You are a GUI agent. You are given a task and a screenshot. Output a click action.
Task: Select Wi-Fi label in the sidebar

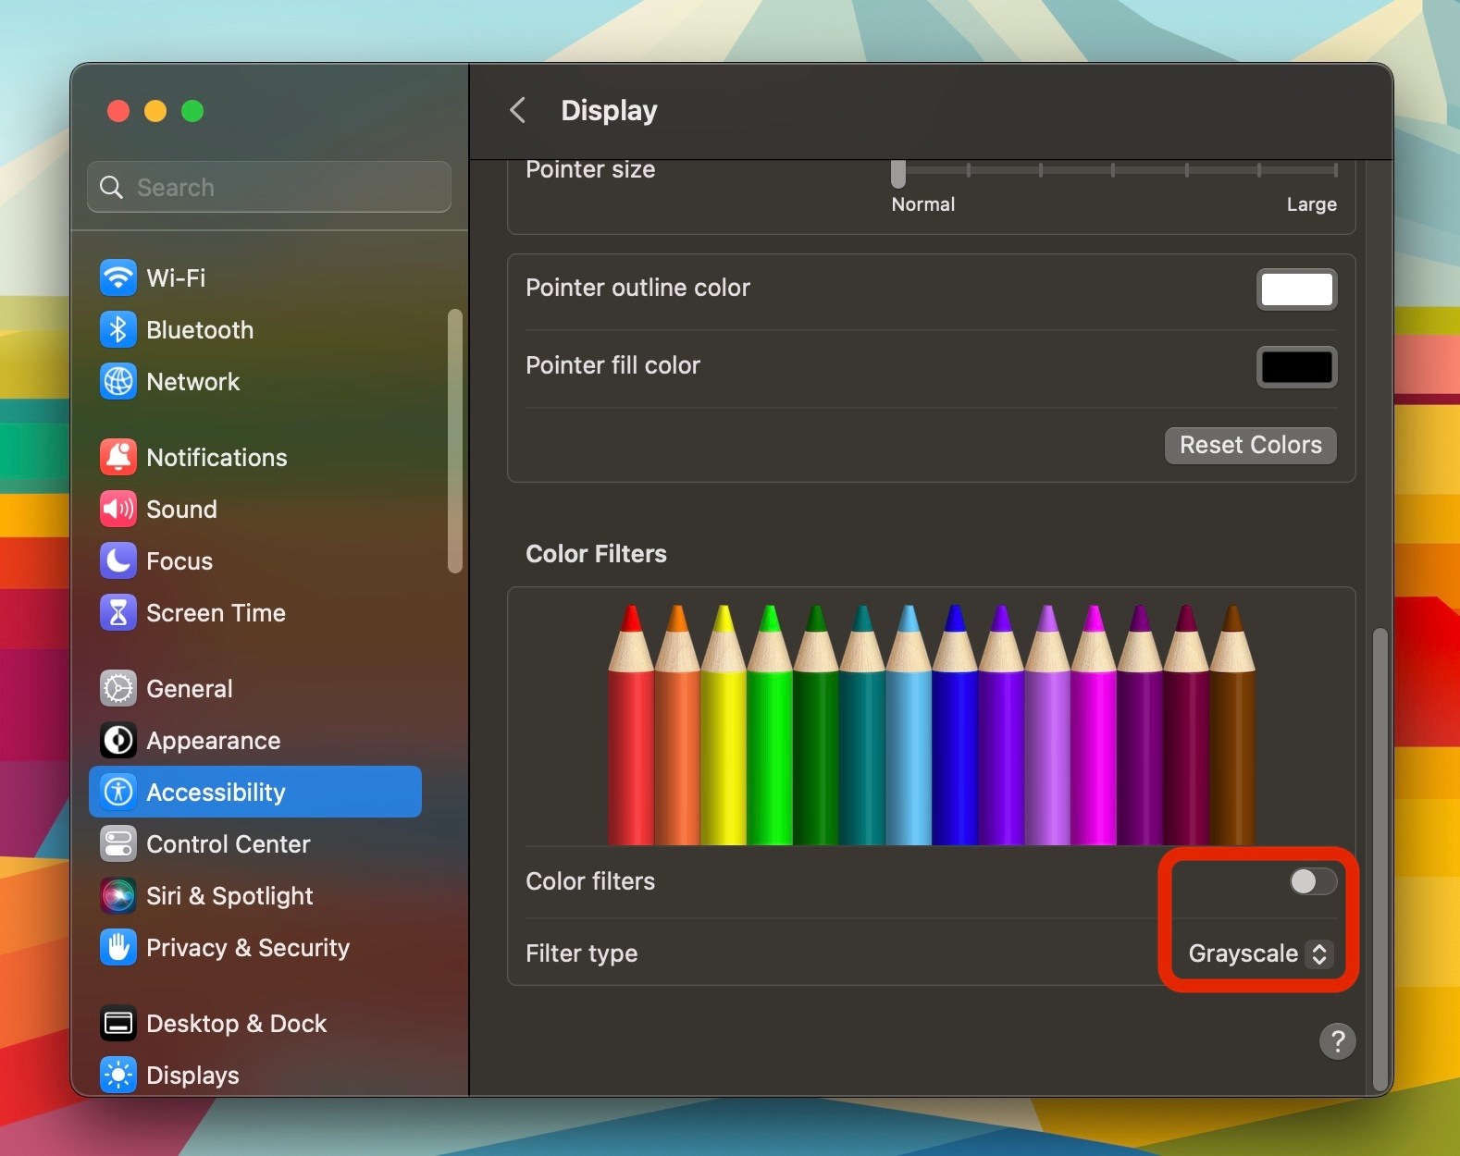[x=176, y=277]
